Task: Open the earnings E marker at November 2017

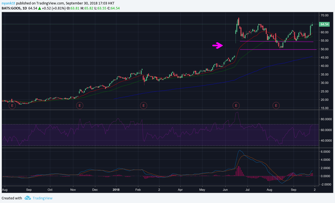Action: 79,106
